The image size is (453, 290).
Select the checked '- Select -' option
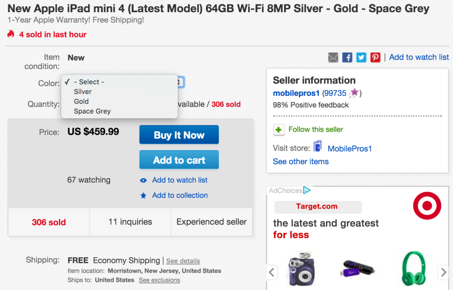89,82
